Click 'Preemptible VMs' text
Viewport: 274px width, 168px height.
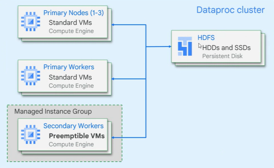tap(77, 136)
